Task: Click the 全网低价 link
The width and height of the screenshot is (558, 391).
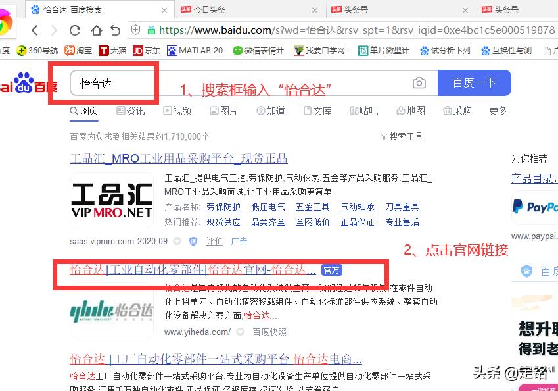Action: point(313,222)
